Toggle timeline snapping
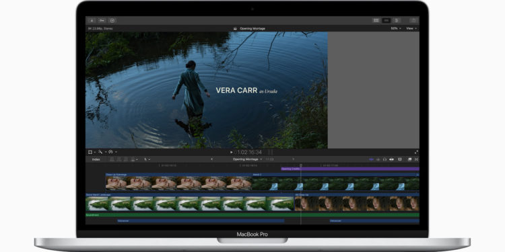The image size is (505, 252). click(x=392, y=159)
